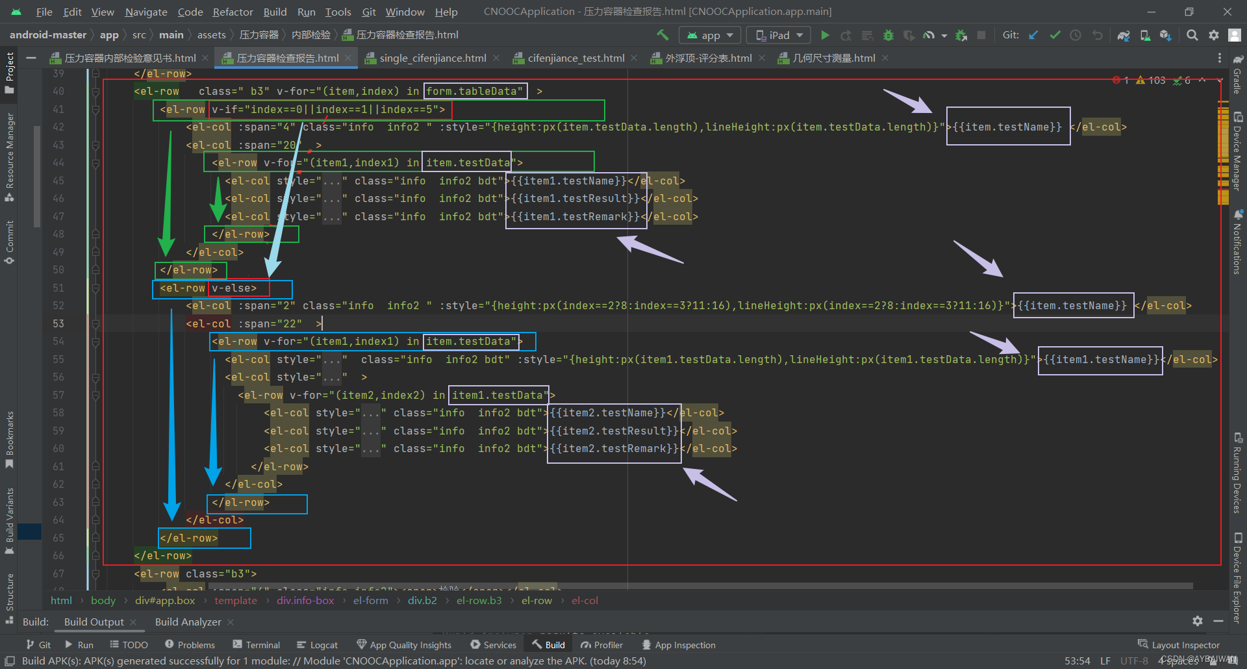
Task: Open the Refactor menu
Action: coord(233,12)
